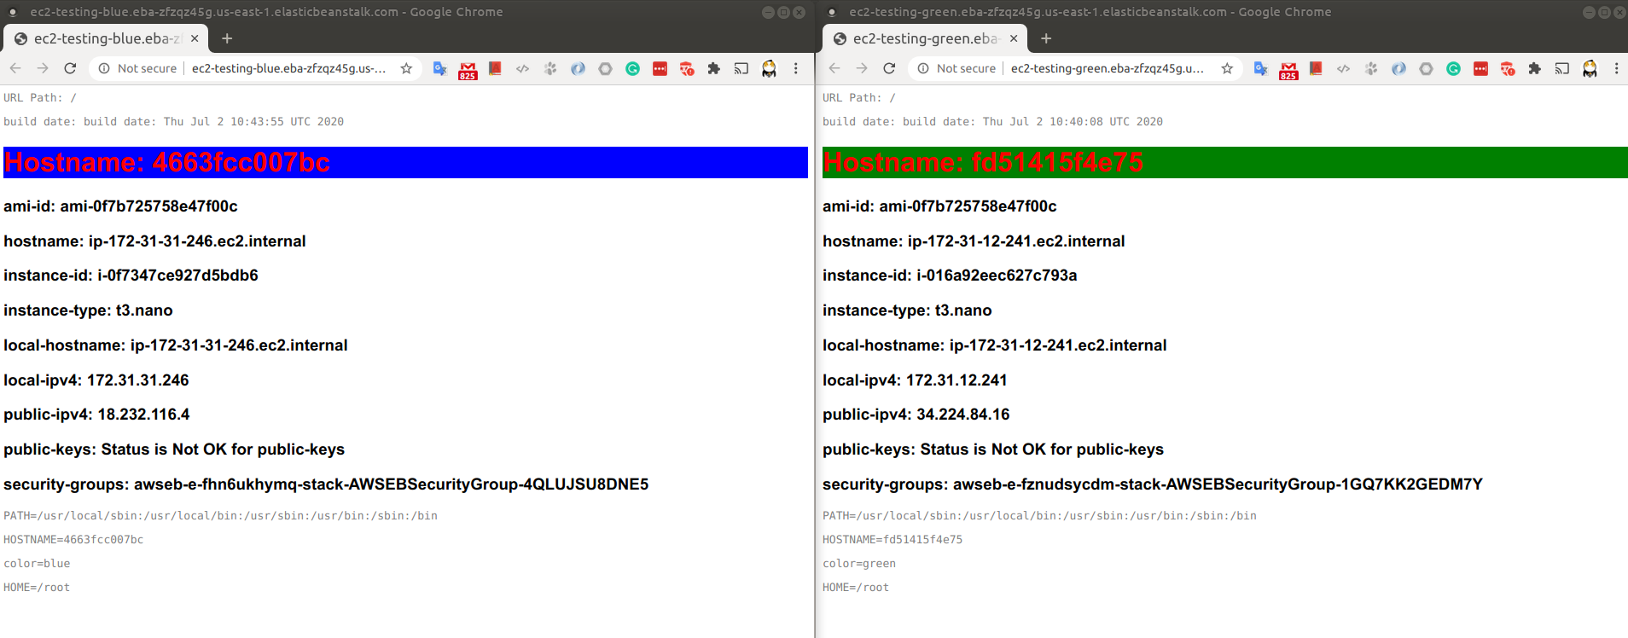
Task: Open Gmail checker extension in green window
Action: (1288, 70)
